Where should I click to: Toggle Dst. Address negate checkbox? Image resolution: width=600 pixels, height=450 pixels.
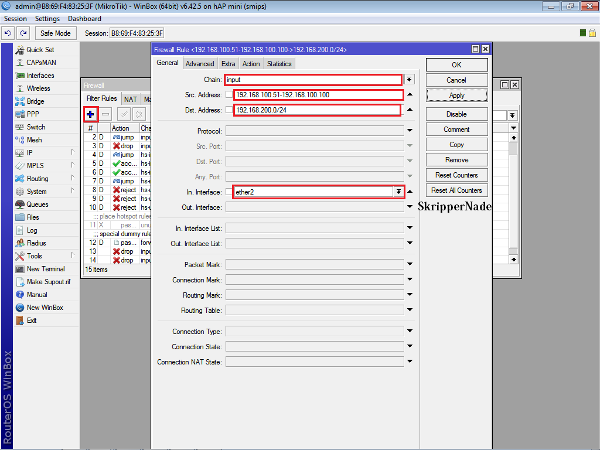[x=229, y=110]
